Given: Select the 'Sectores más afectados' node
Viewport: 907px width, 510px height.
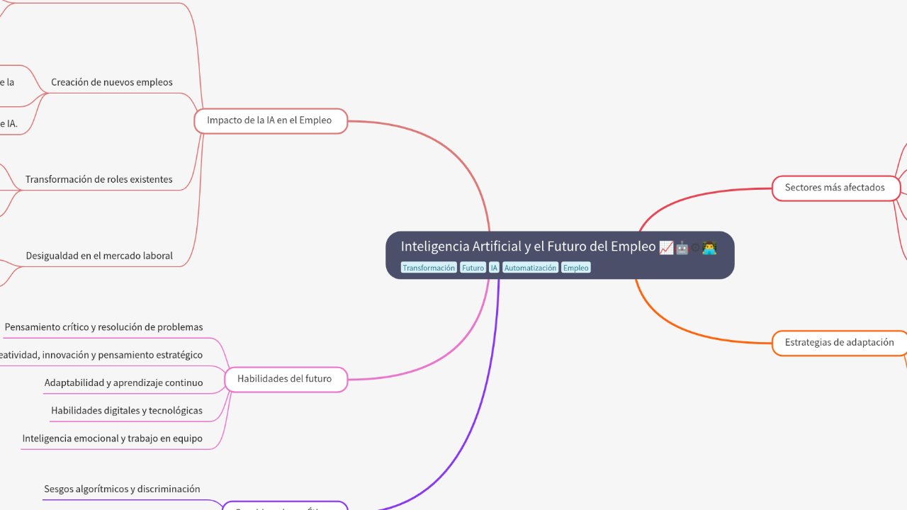Looking at the screenshot, I should point(835,188).
